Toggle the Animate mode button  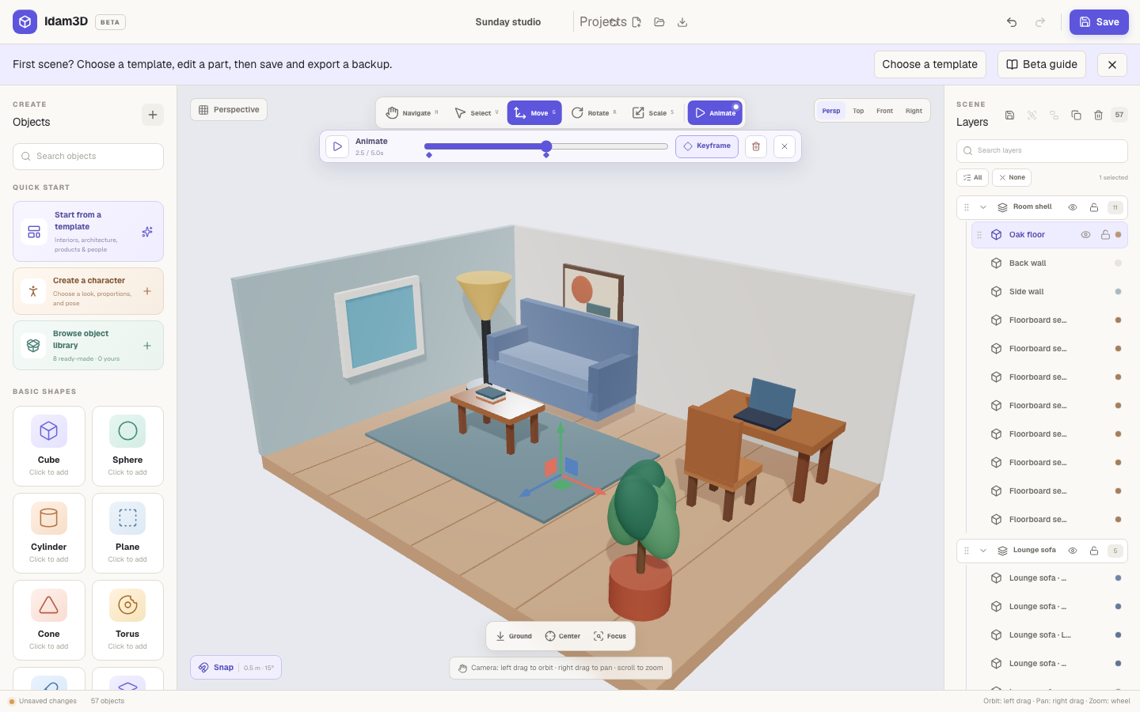715,113
